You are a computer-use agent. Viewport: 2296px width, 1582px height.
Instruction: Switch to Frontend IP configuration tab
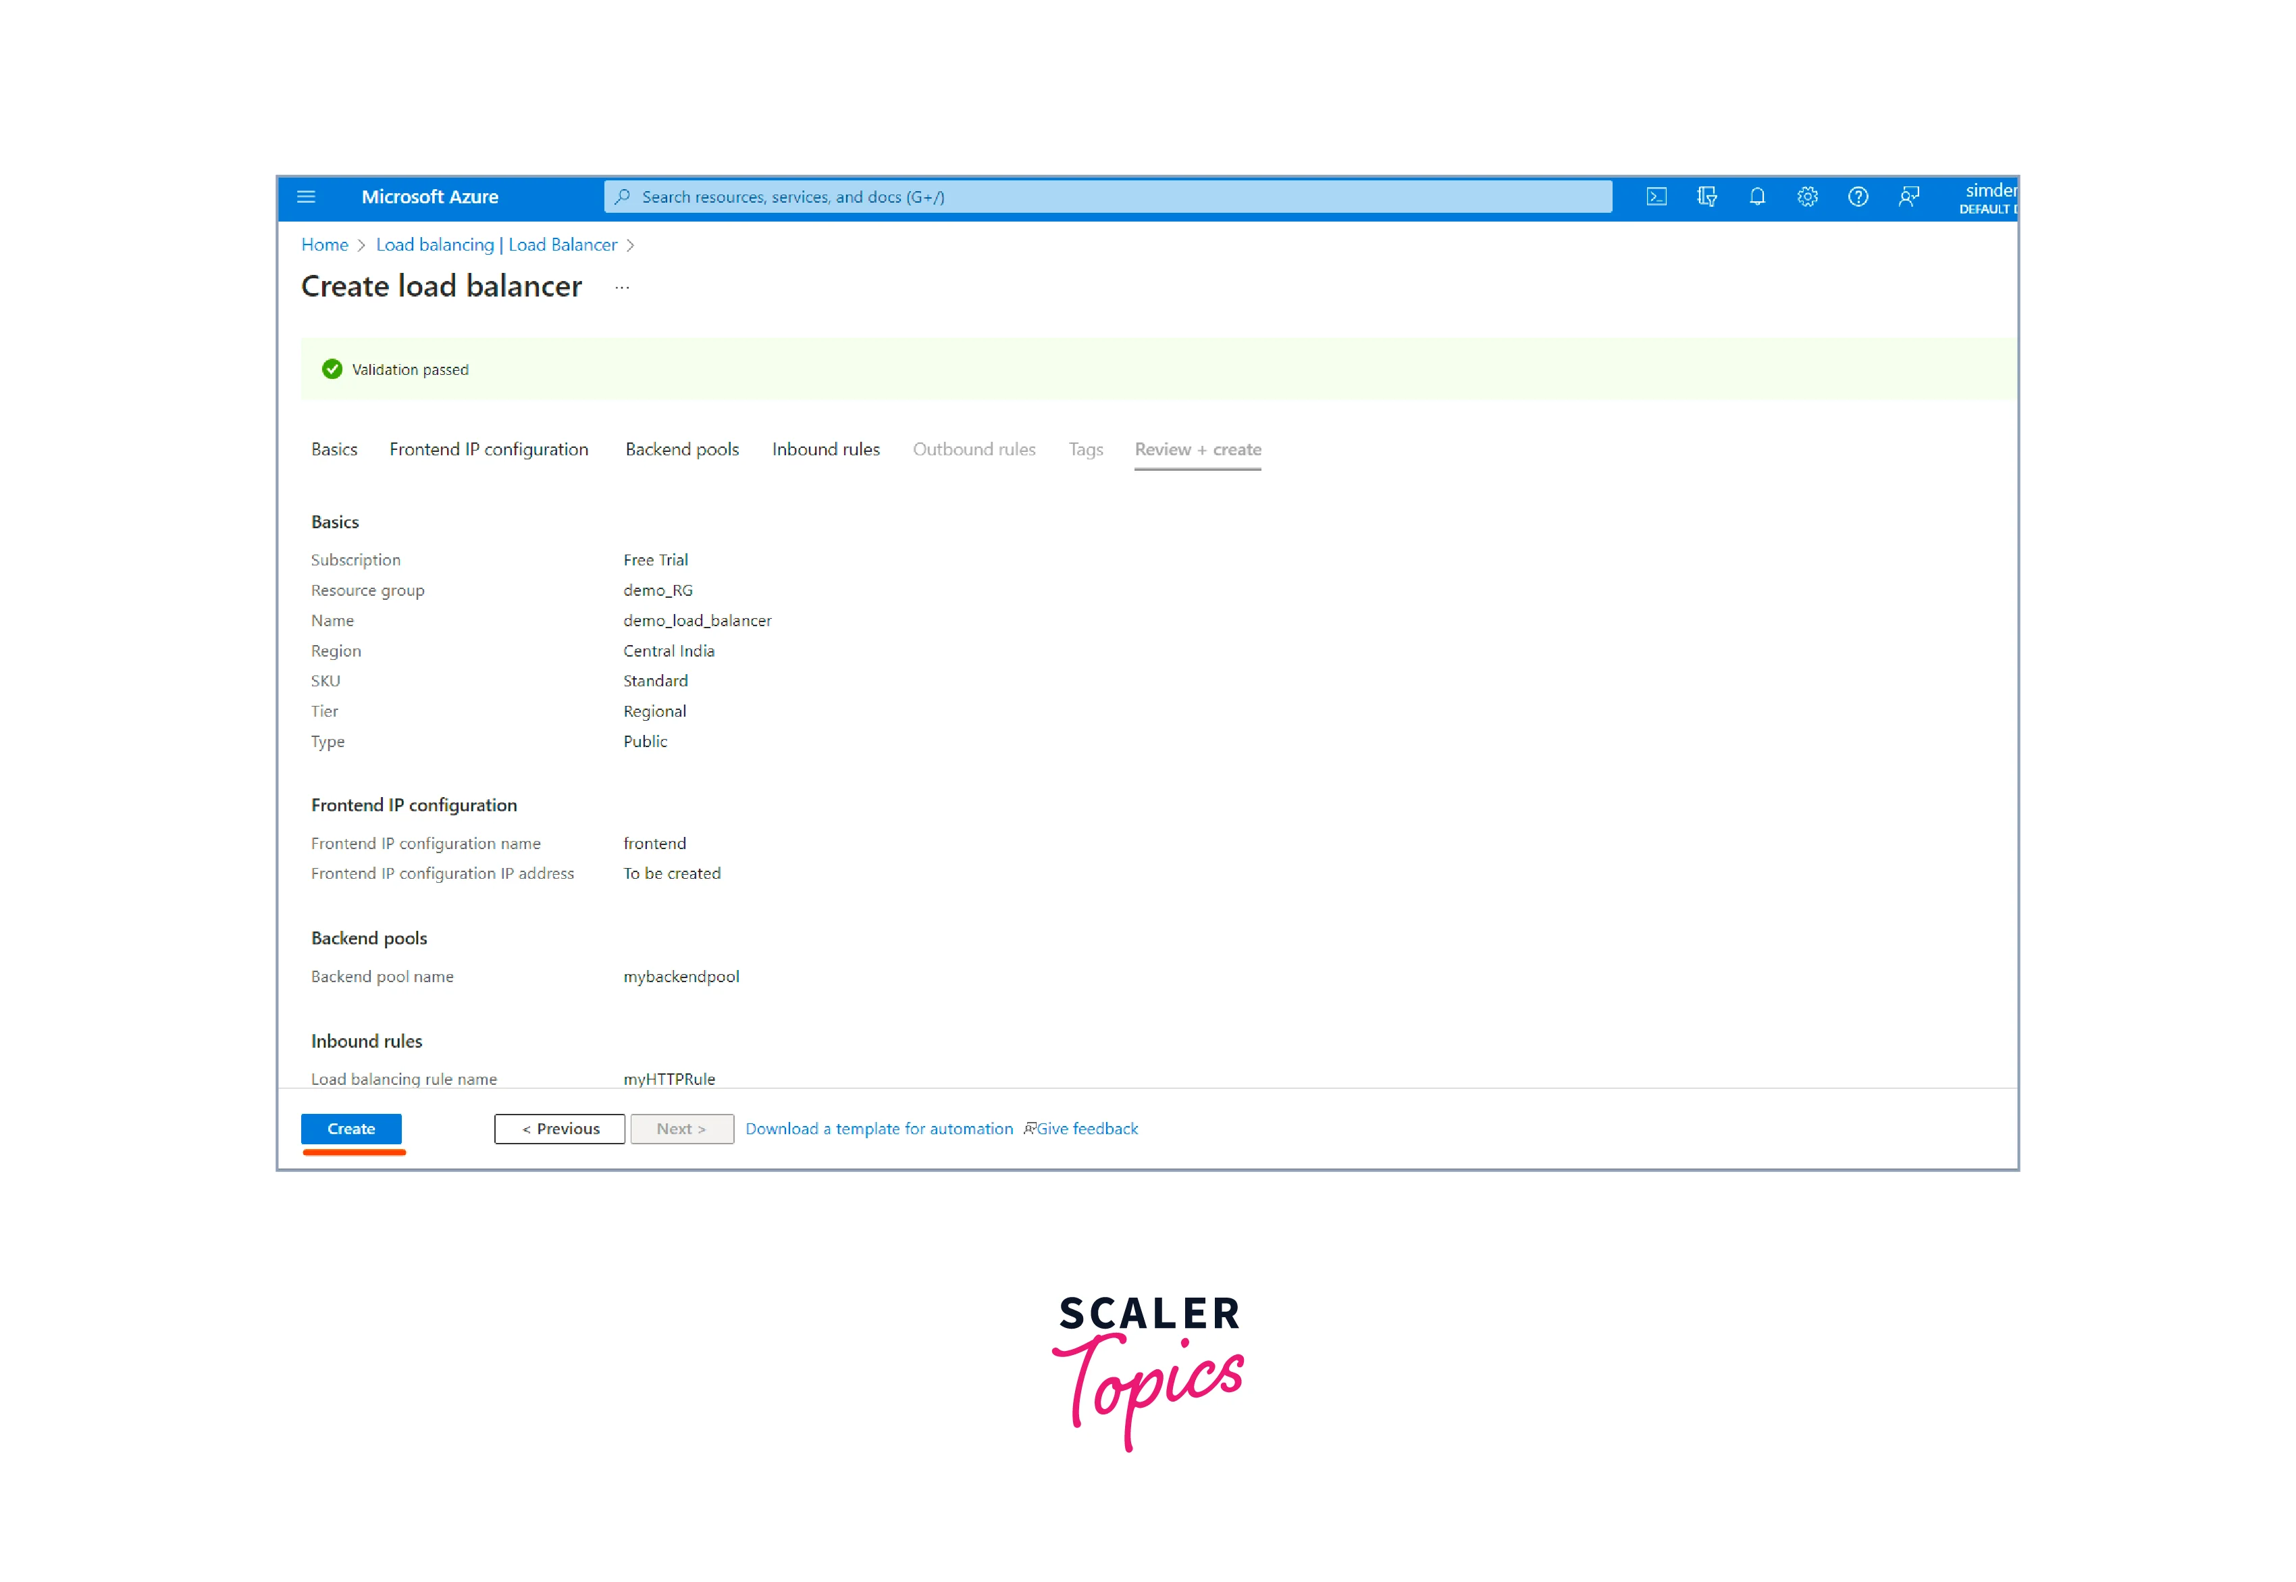pyautogui.click(x=488, y=449)
